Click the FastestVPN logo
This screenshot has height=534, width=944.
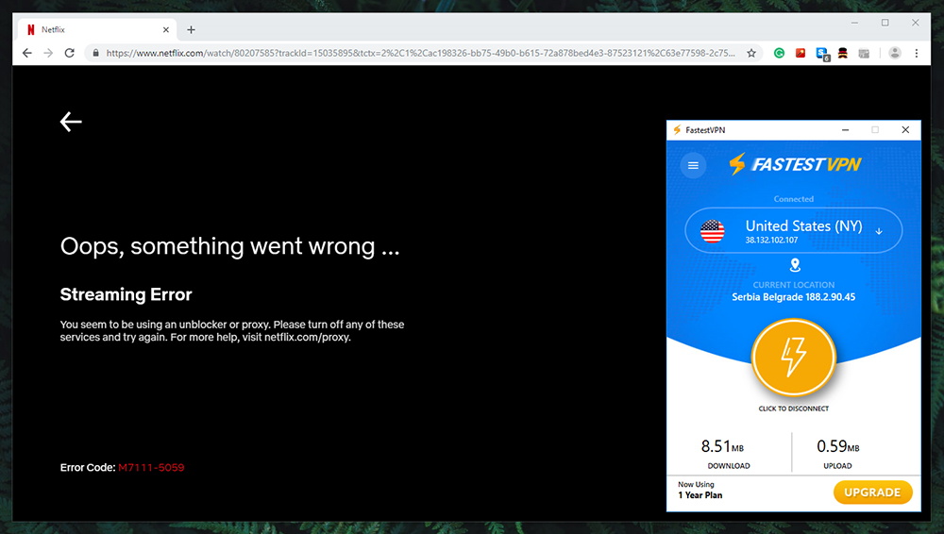tap(795, 164)
